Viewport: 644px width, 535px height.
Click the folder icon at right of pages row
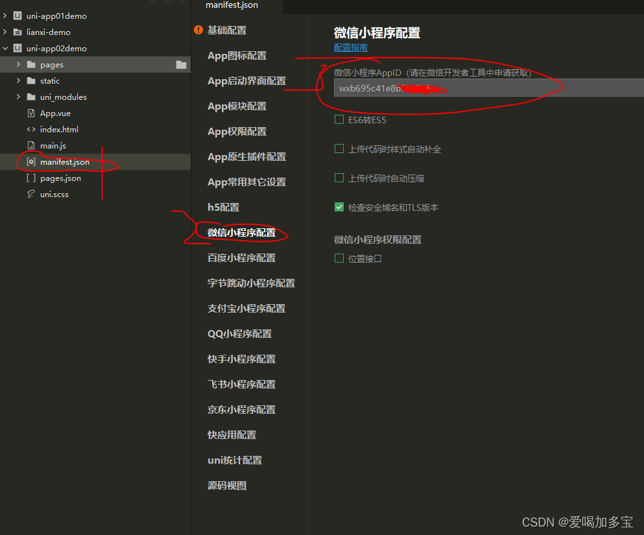point(181,64)
